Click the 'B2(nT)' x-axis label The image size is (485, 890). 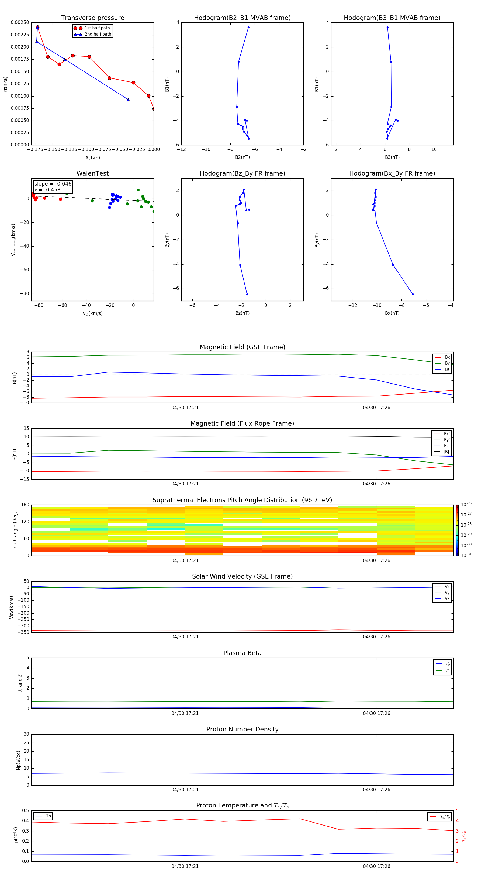242,157
